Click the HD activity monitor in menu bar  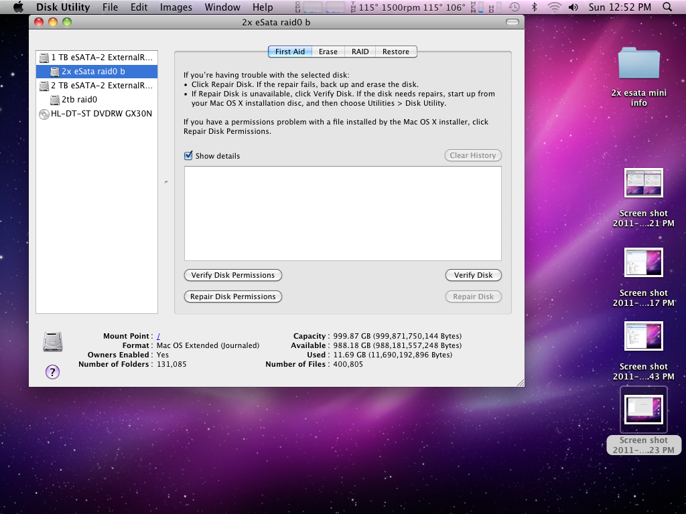click(x=495, y=7)
